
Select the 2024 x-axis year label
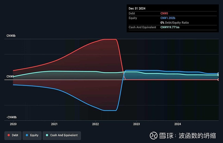tap(178, 124)
